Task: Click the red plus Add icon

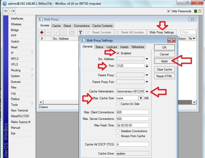Action: 42,32
